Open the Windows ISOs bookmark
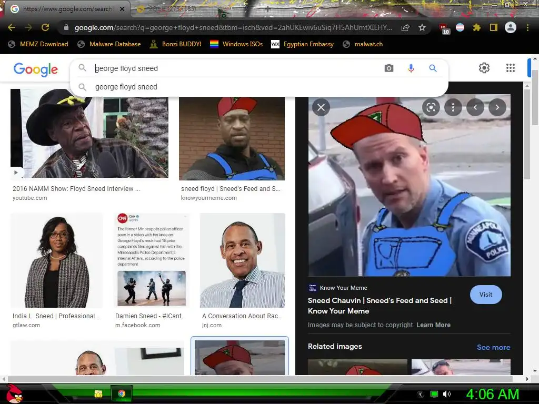The height and width of the screenshot is (404, 539). (236, 44)
